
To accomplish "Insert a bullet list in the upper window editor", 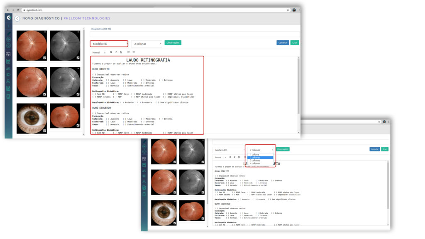I will tap(134, 52).
